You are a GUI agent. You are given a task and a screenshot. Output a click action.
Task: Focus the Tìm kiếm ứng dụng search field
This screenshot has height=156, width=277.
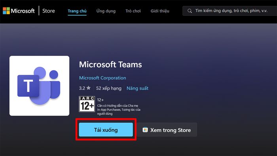(x=230, y=11)
